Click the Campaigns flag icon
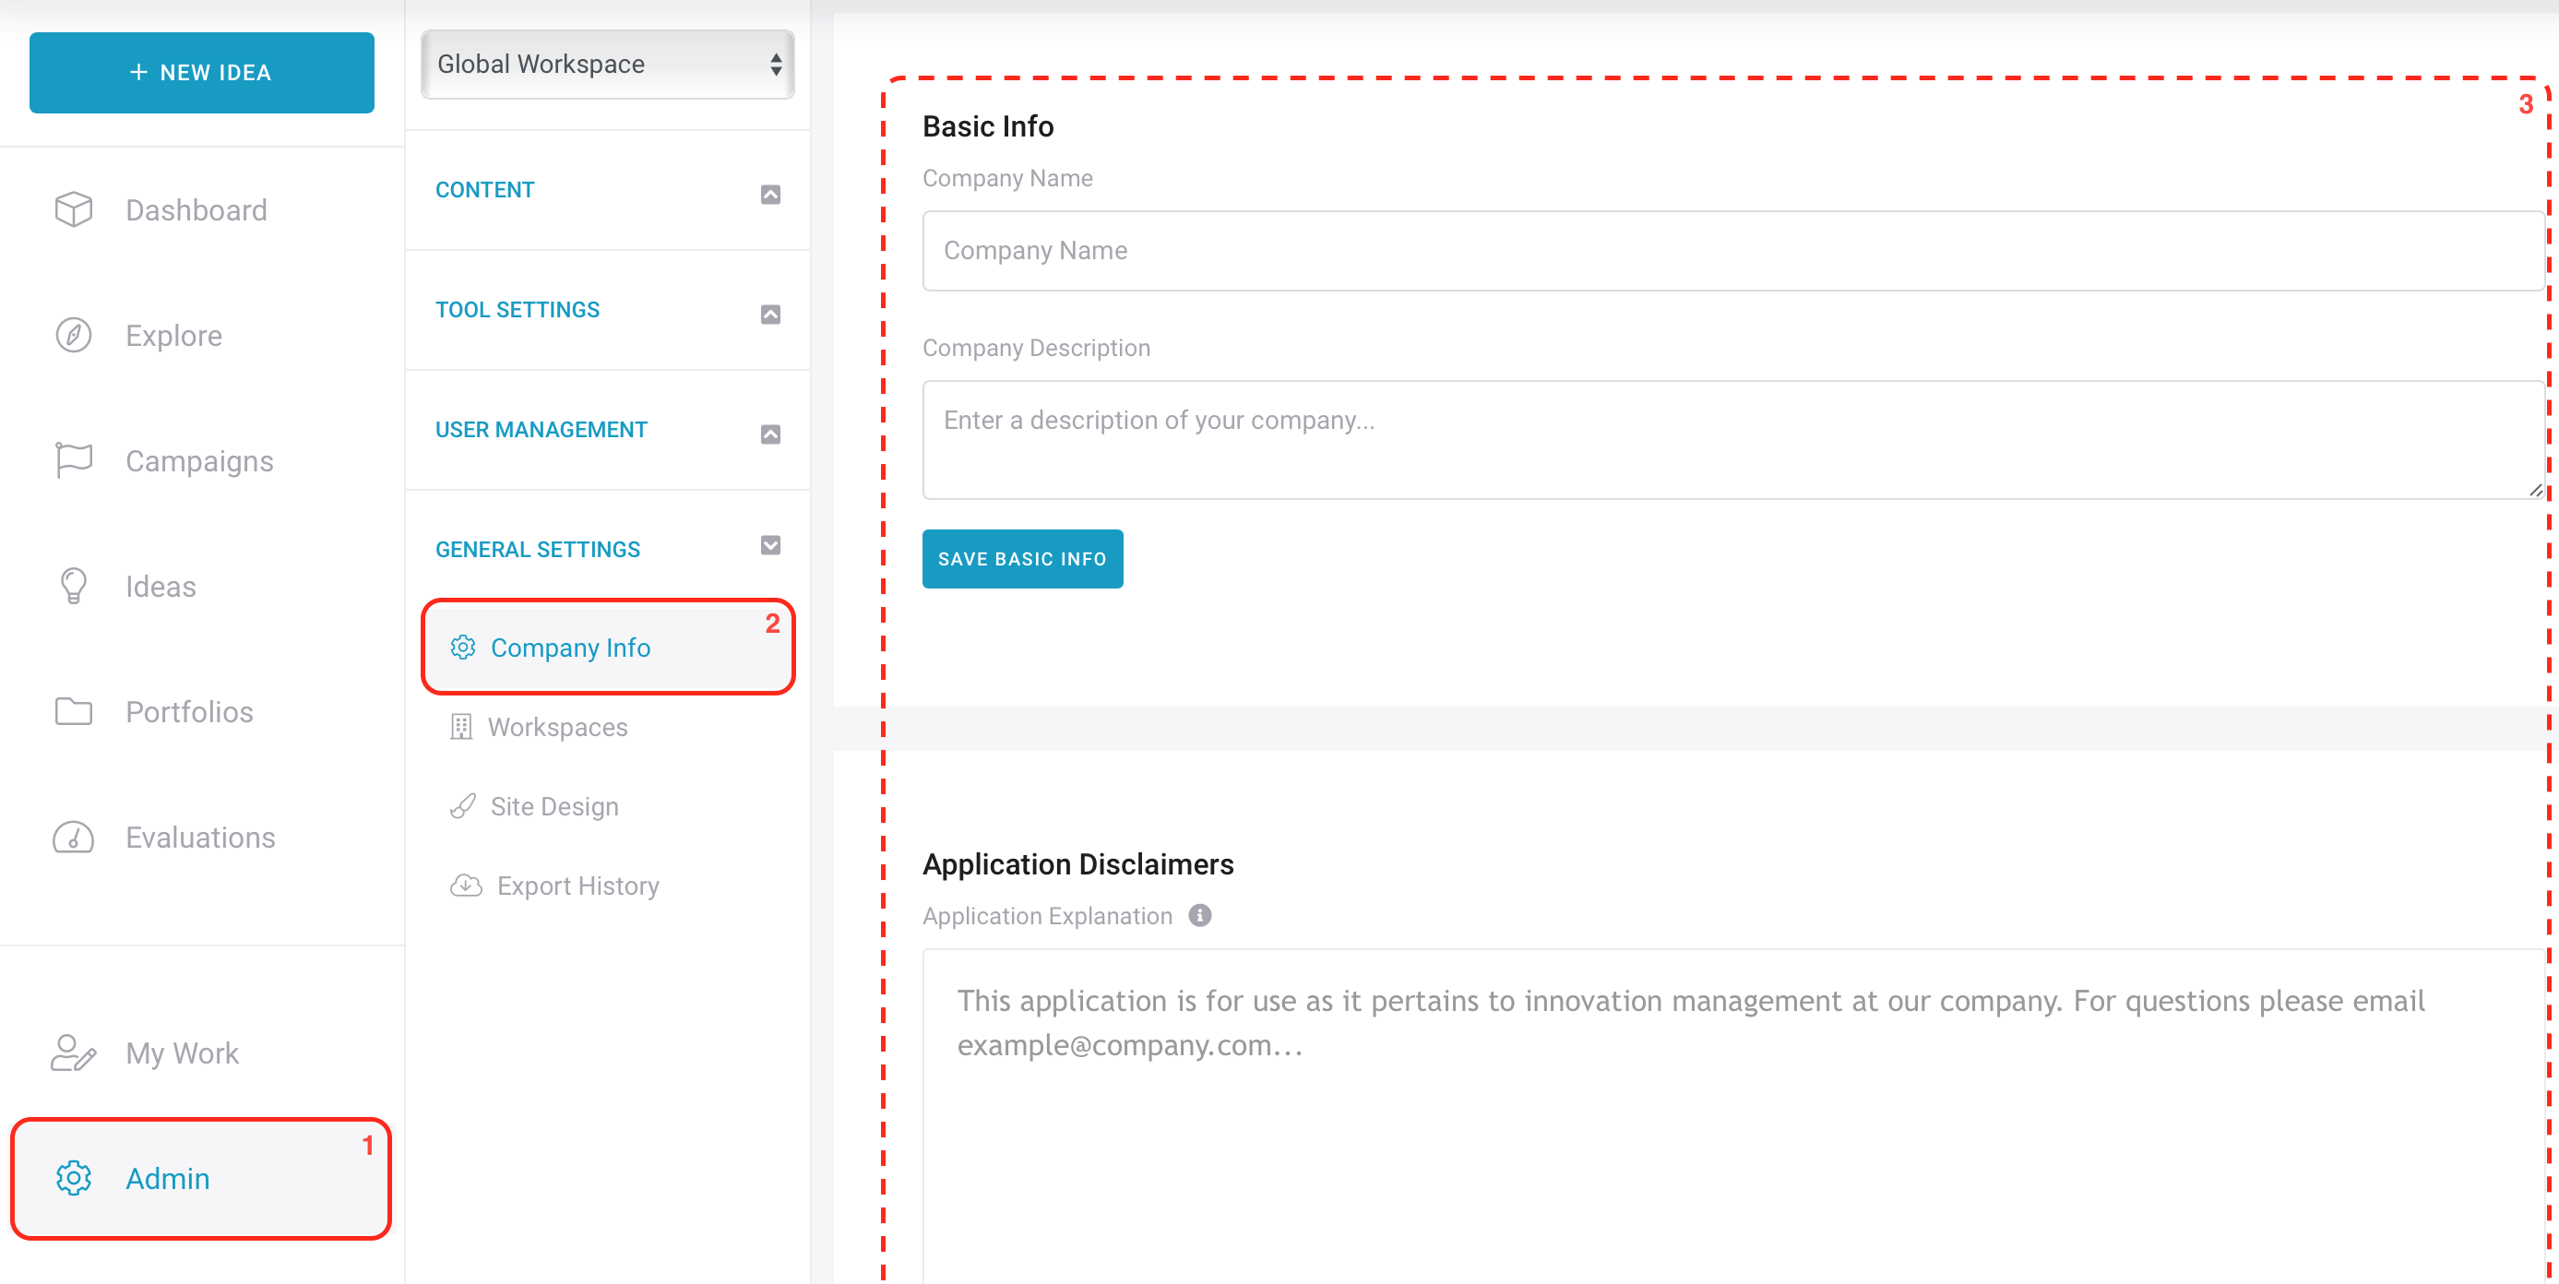This screenshot has width=2559, height=1284. click(x=74, y=461)
